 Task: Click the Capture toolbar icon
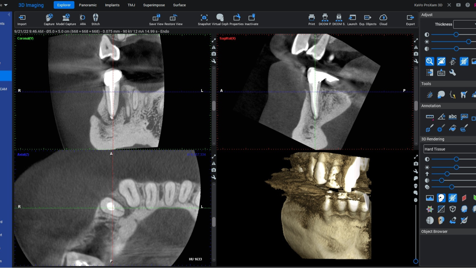tap(49, 19)
